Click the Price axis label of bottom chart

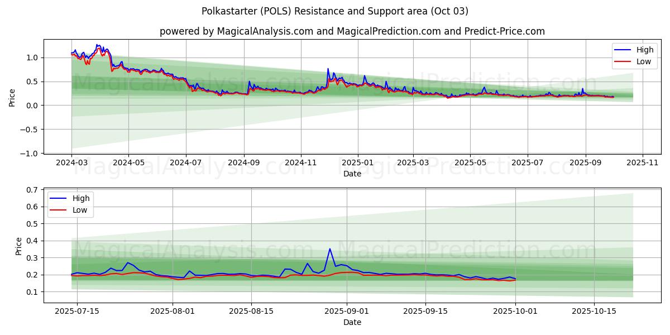tap(19, 246)
